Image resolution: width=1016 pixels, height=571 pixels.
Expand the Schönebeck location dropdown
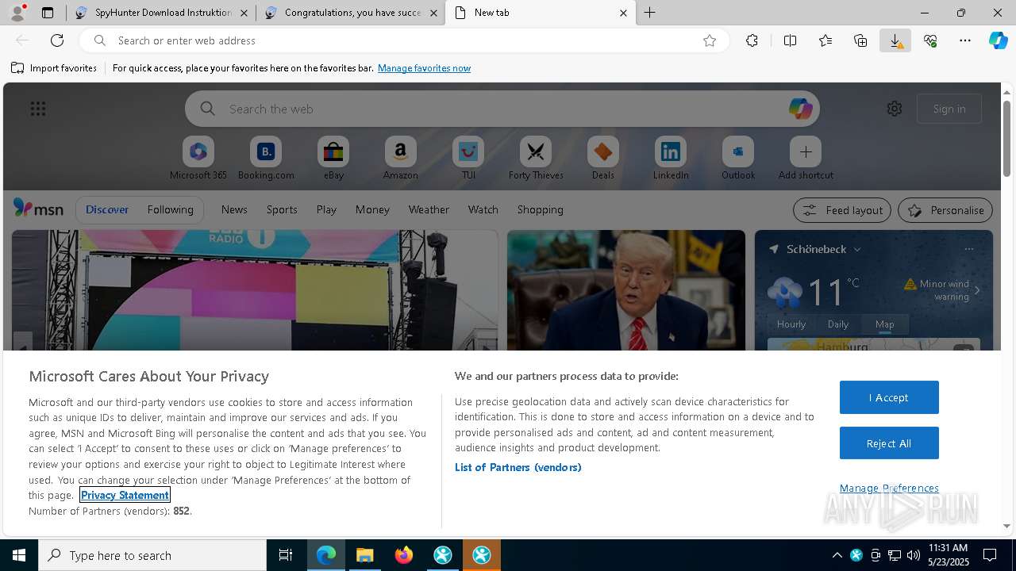point(857,249)
